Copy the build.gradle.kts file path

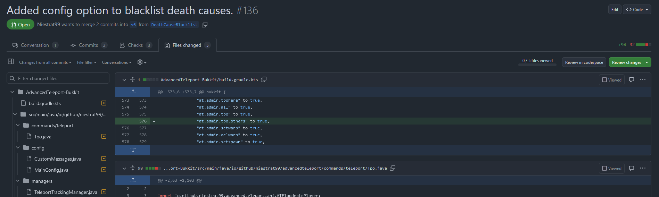(264, 79)
